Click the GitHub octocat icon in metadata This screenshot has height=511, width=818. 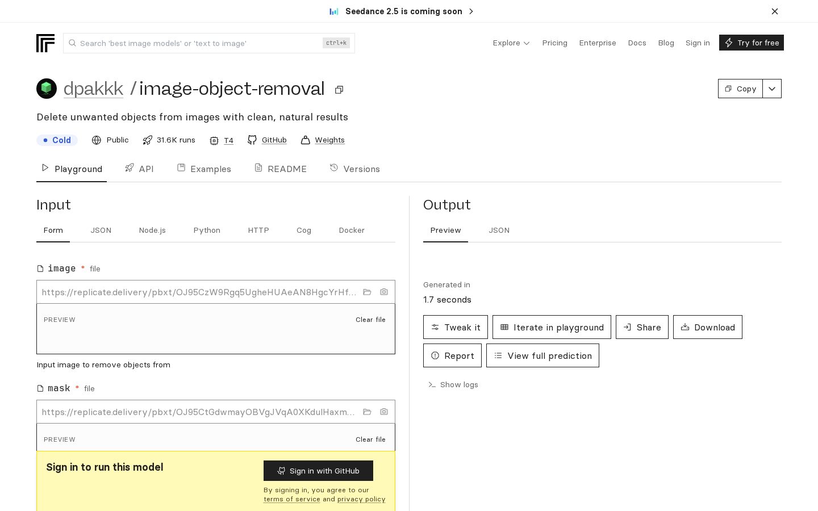252,140
